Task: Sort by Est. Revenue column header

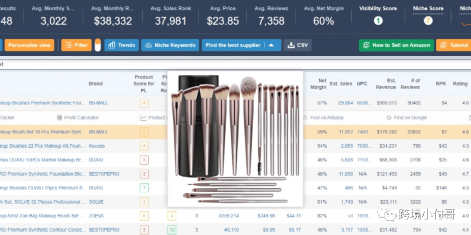Action: pos(386,84)
